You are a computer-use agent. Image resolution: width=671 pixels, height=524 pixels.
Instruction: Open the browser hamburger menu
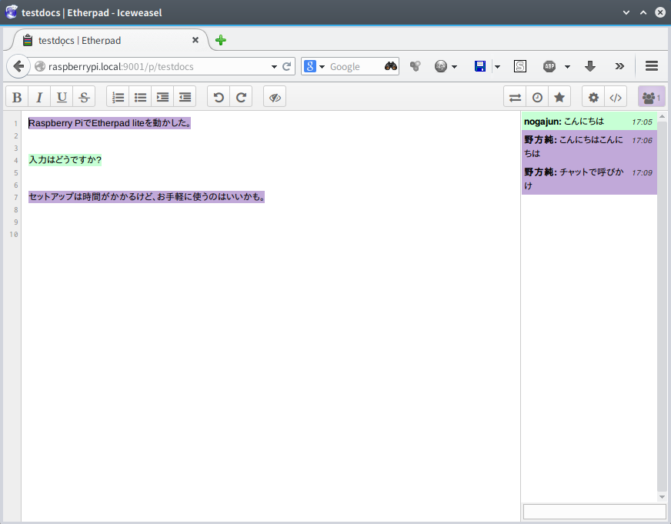652,66
